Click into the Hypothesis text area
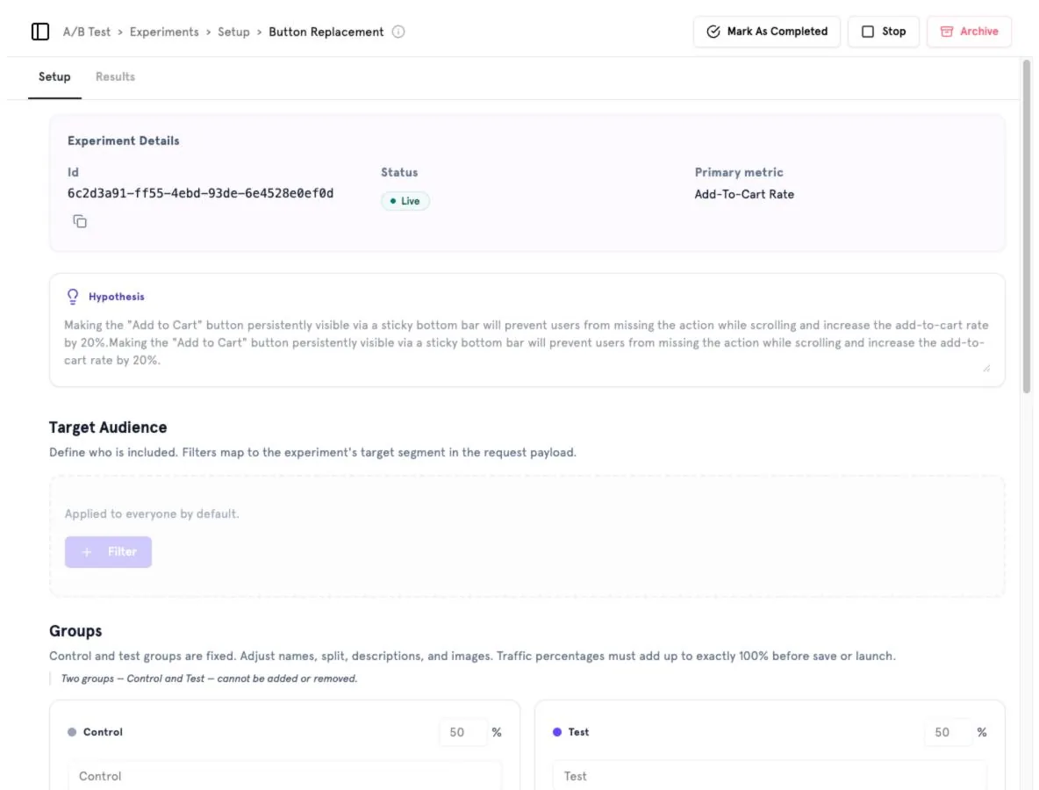 [527, 342]
